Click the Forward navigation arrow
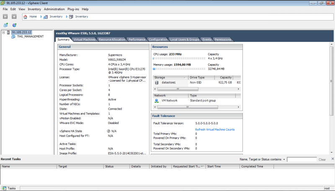Screen dimensions: 335x191 [14, 17]
